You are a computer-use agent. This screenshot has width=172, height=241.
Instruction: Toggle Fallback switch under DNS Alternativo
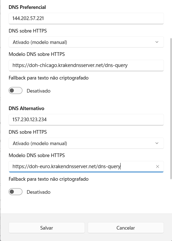click(x=16, y=192)
